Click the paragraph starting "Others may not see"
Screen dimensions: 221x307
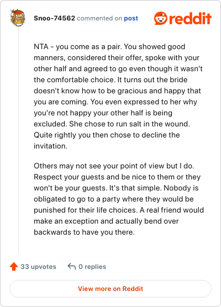[119, 199]
